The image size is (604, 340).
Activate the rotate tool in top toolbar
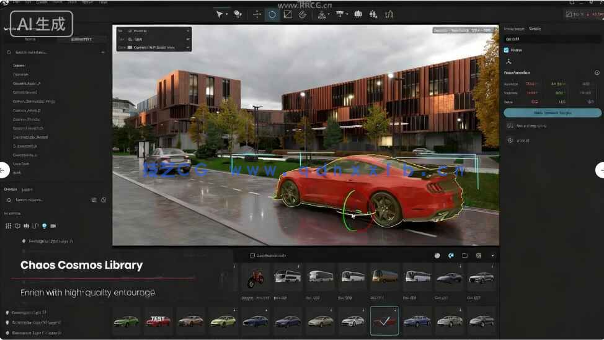pyautogui.click(x=272, y=14)
